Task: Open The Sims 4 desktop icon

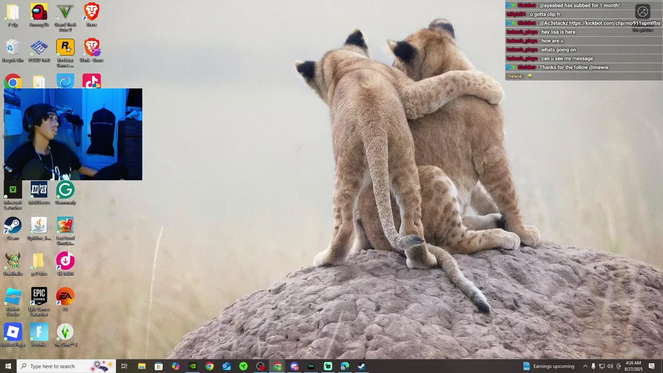Action: pyautogui.click(x=65, y=336)
